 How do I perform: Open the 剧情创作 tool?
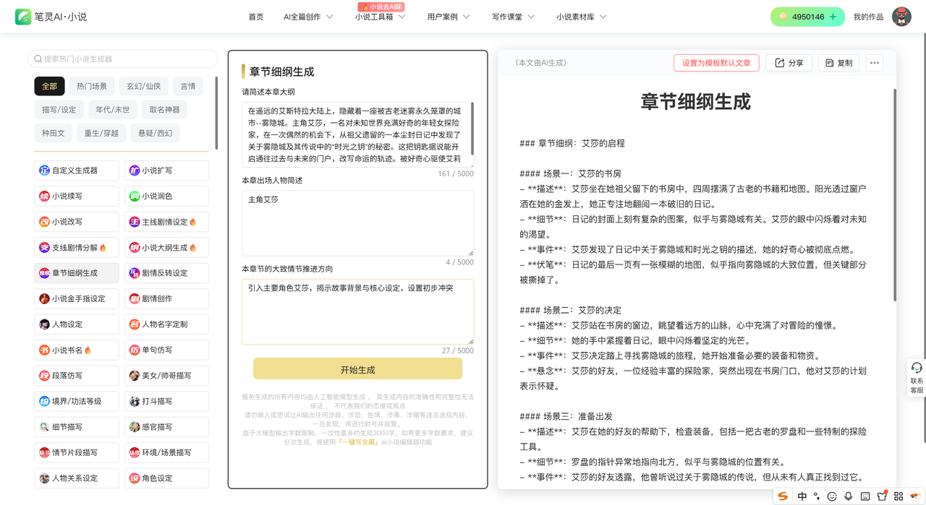[166, 298]
